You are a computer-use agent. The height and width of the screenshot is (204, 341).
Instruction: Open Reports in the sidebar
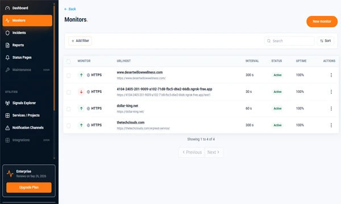(x=27, y=45)
